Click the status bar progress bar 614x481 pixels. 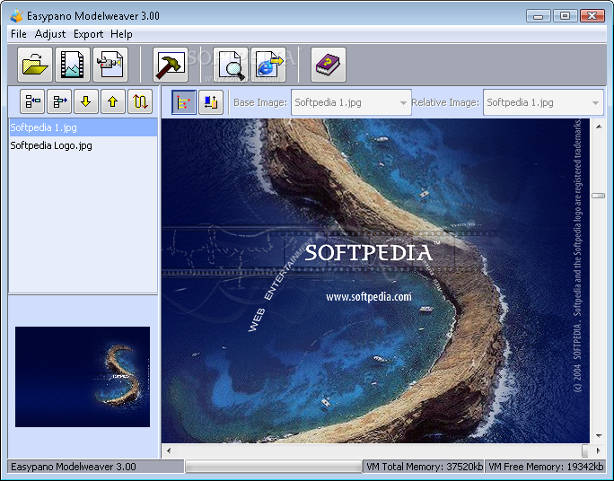273,467
